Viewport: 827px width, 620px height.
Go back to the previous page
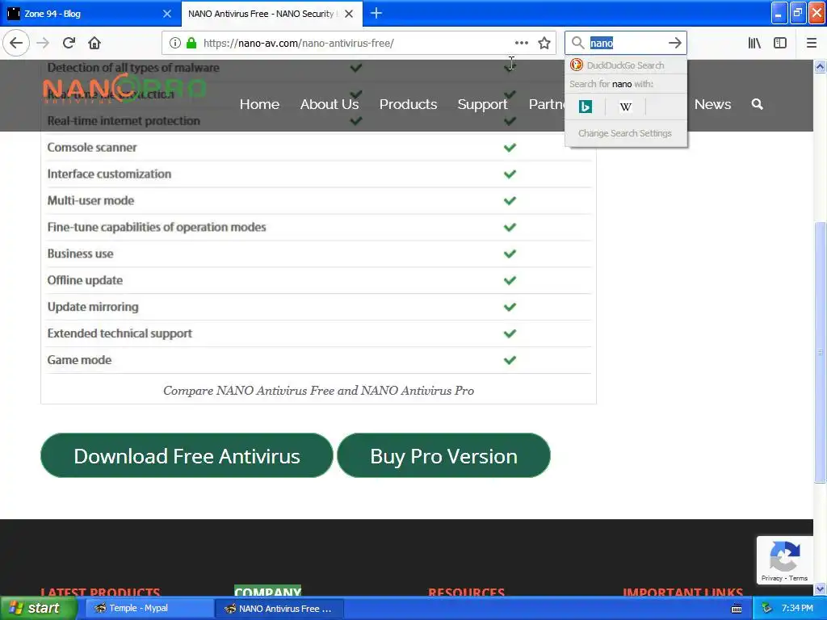(x=16, y=43)
